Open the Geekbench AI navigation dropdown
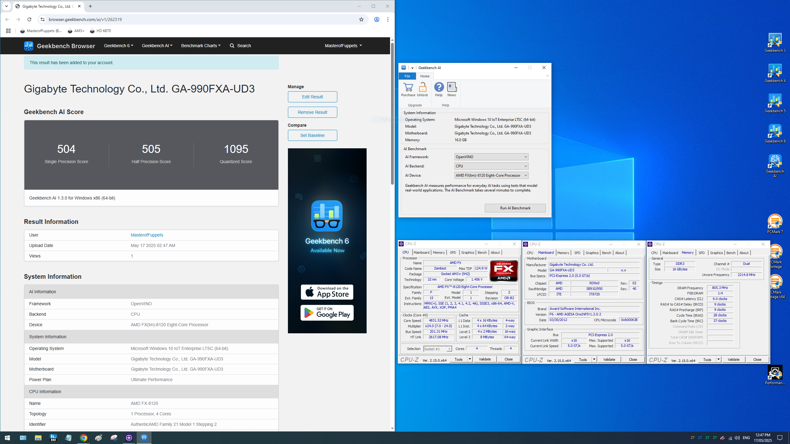The height and width of the screenshot is (444, 790). tap(157, 46)
